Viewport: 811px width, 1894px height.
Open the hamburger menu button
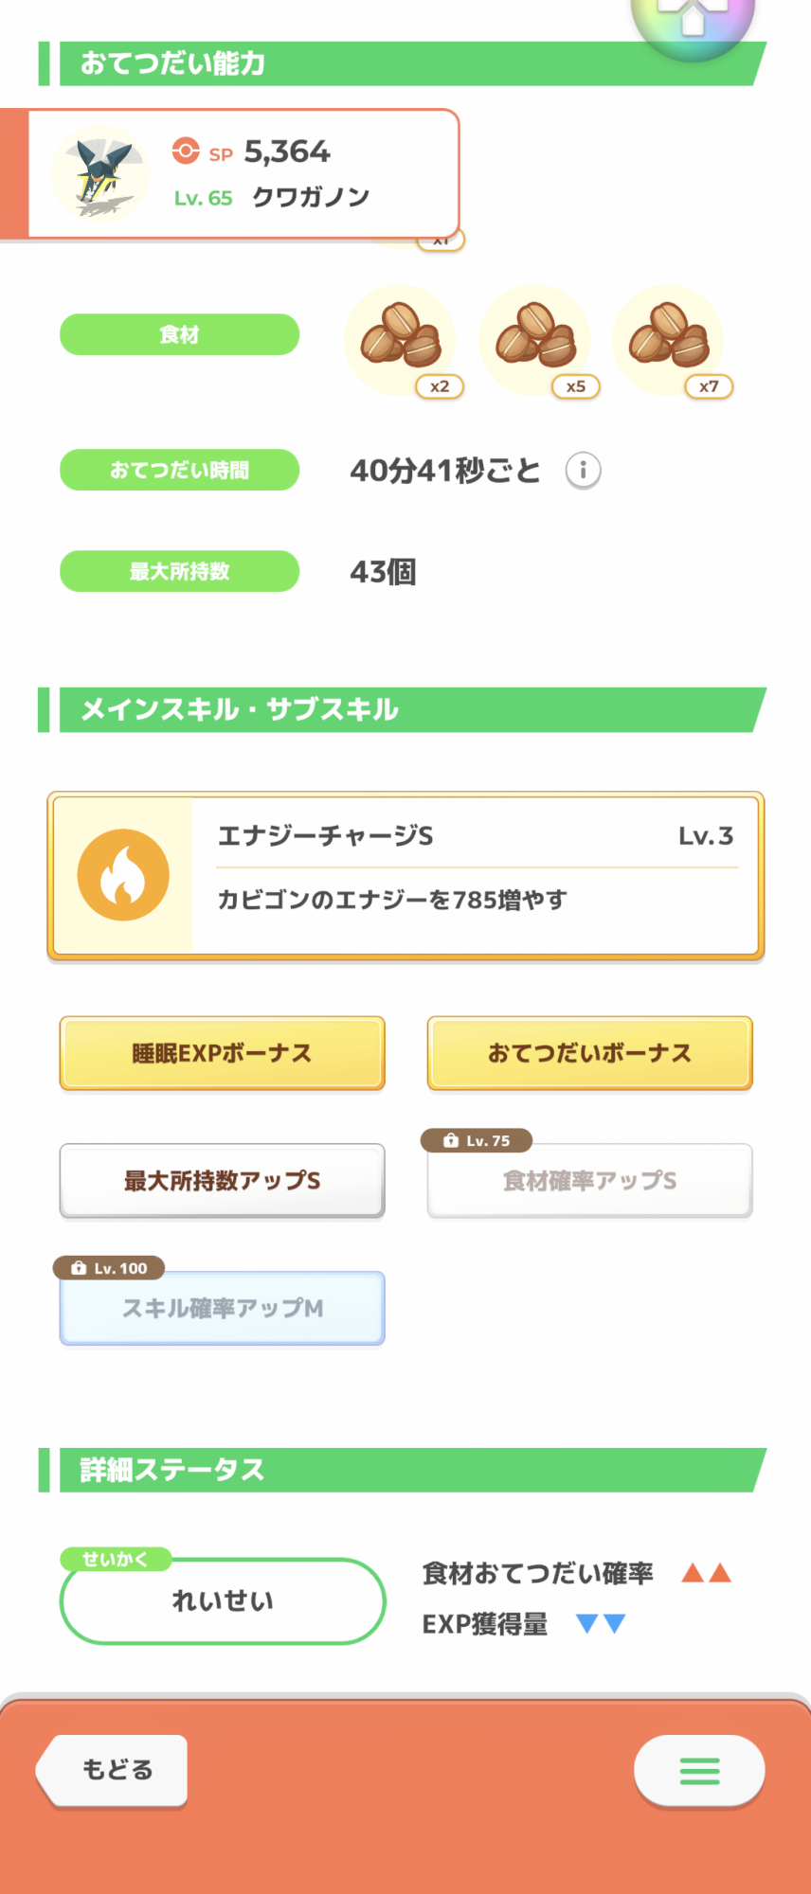pos(699,1770)
